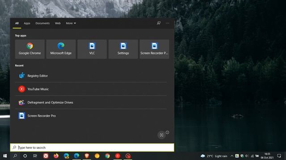Open the Windows Start button
The image size is (286, 160).
click(5, 156)
